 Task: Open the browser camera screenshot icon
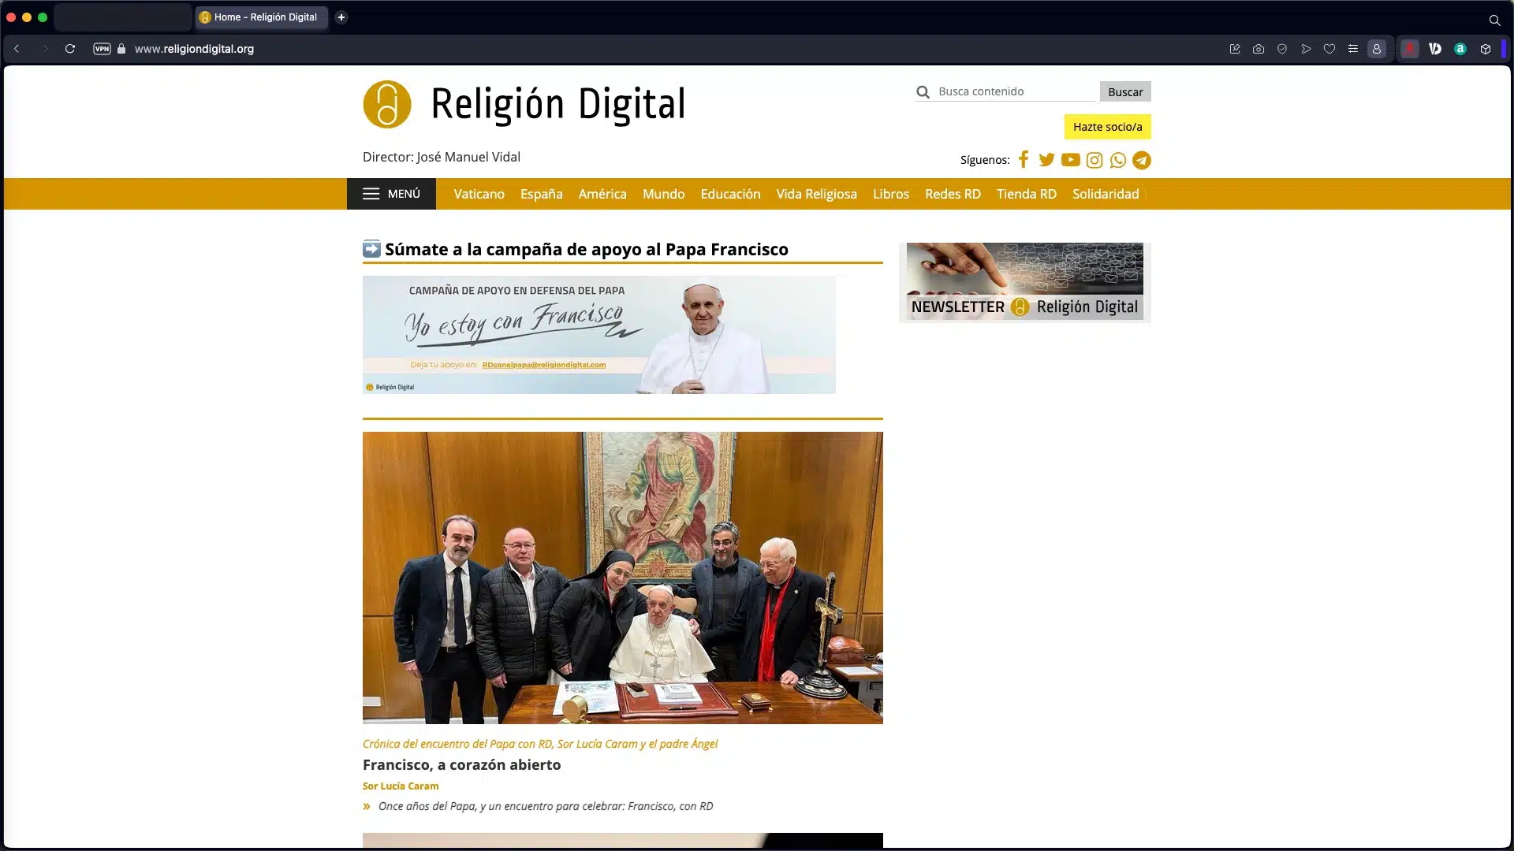[x=1258, y=49]
